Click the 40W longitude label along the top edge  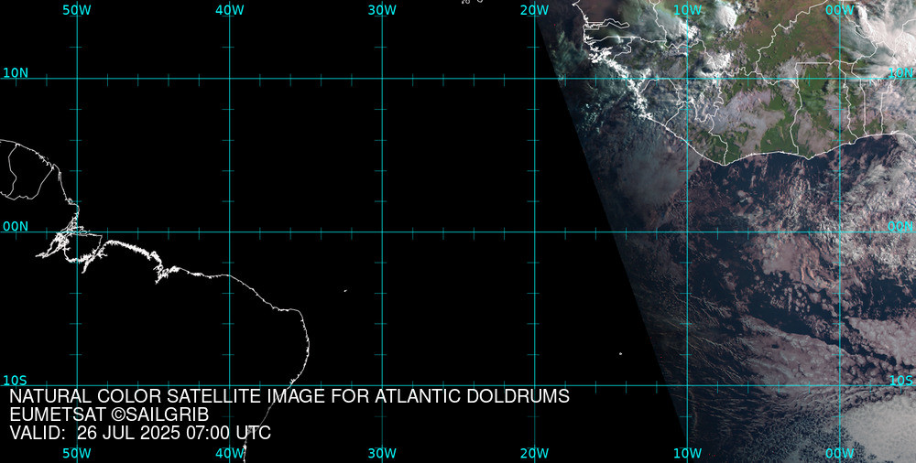230,10
